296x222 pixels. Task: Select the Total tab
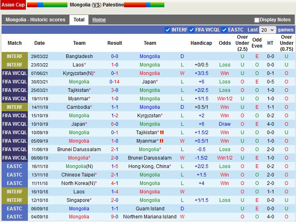pos(79,20)
